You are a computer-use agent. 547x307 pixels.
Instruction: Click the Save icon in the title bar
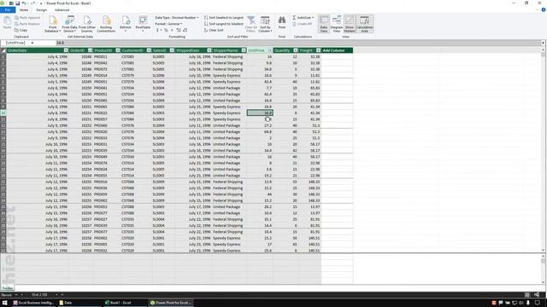coord(17,3)
